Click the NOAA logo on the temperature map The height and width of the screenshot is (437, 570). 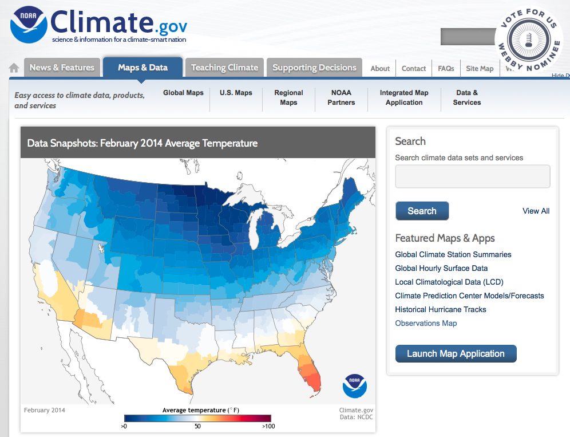(x=354, y=386)
